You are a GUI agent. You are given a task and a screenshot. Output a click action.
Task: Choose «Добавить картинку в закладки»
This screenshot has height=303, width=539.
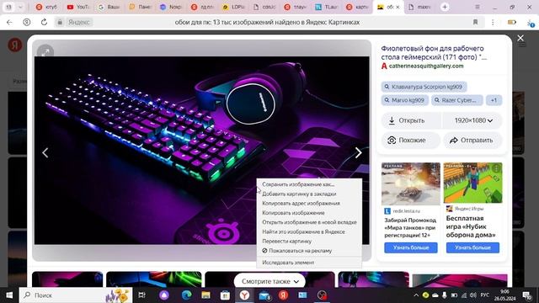tap(299, 194)
